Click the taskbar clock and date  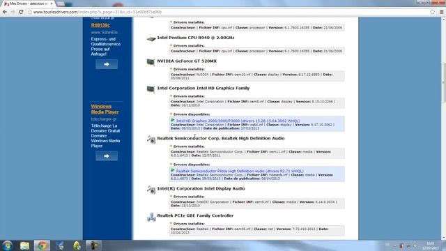[430, 246]
